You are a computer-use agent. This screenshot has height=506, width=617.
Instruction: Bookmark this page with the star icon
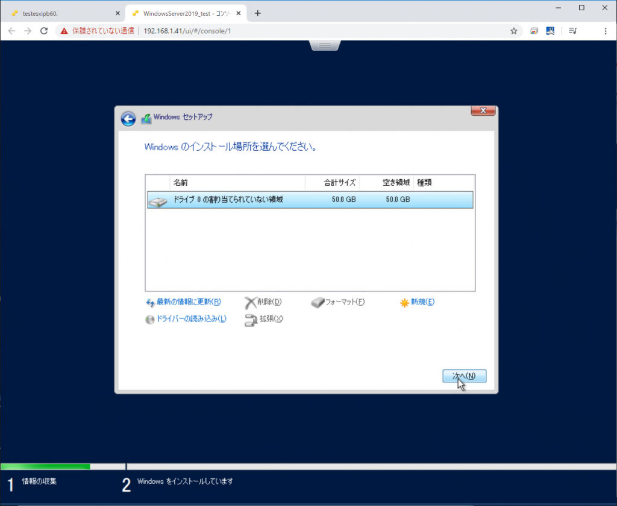[514, 31]
